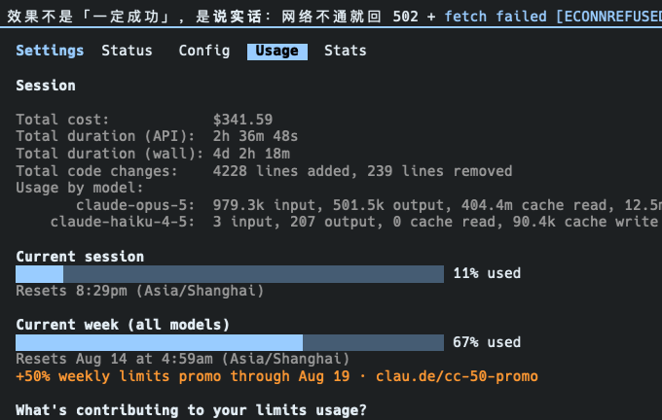Click Resets 8:29pm Asia/Shanghai text
Image resolution: width=662 pixels, height=420 pixels.
[x=140, y=291]
